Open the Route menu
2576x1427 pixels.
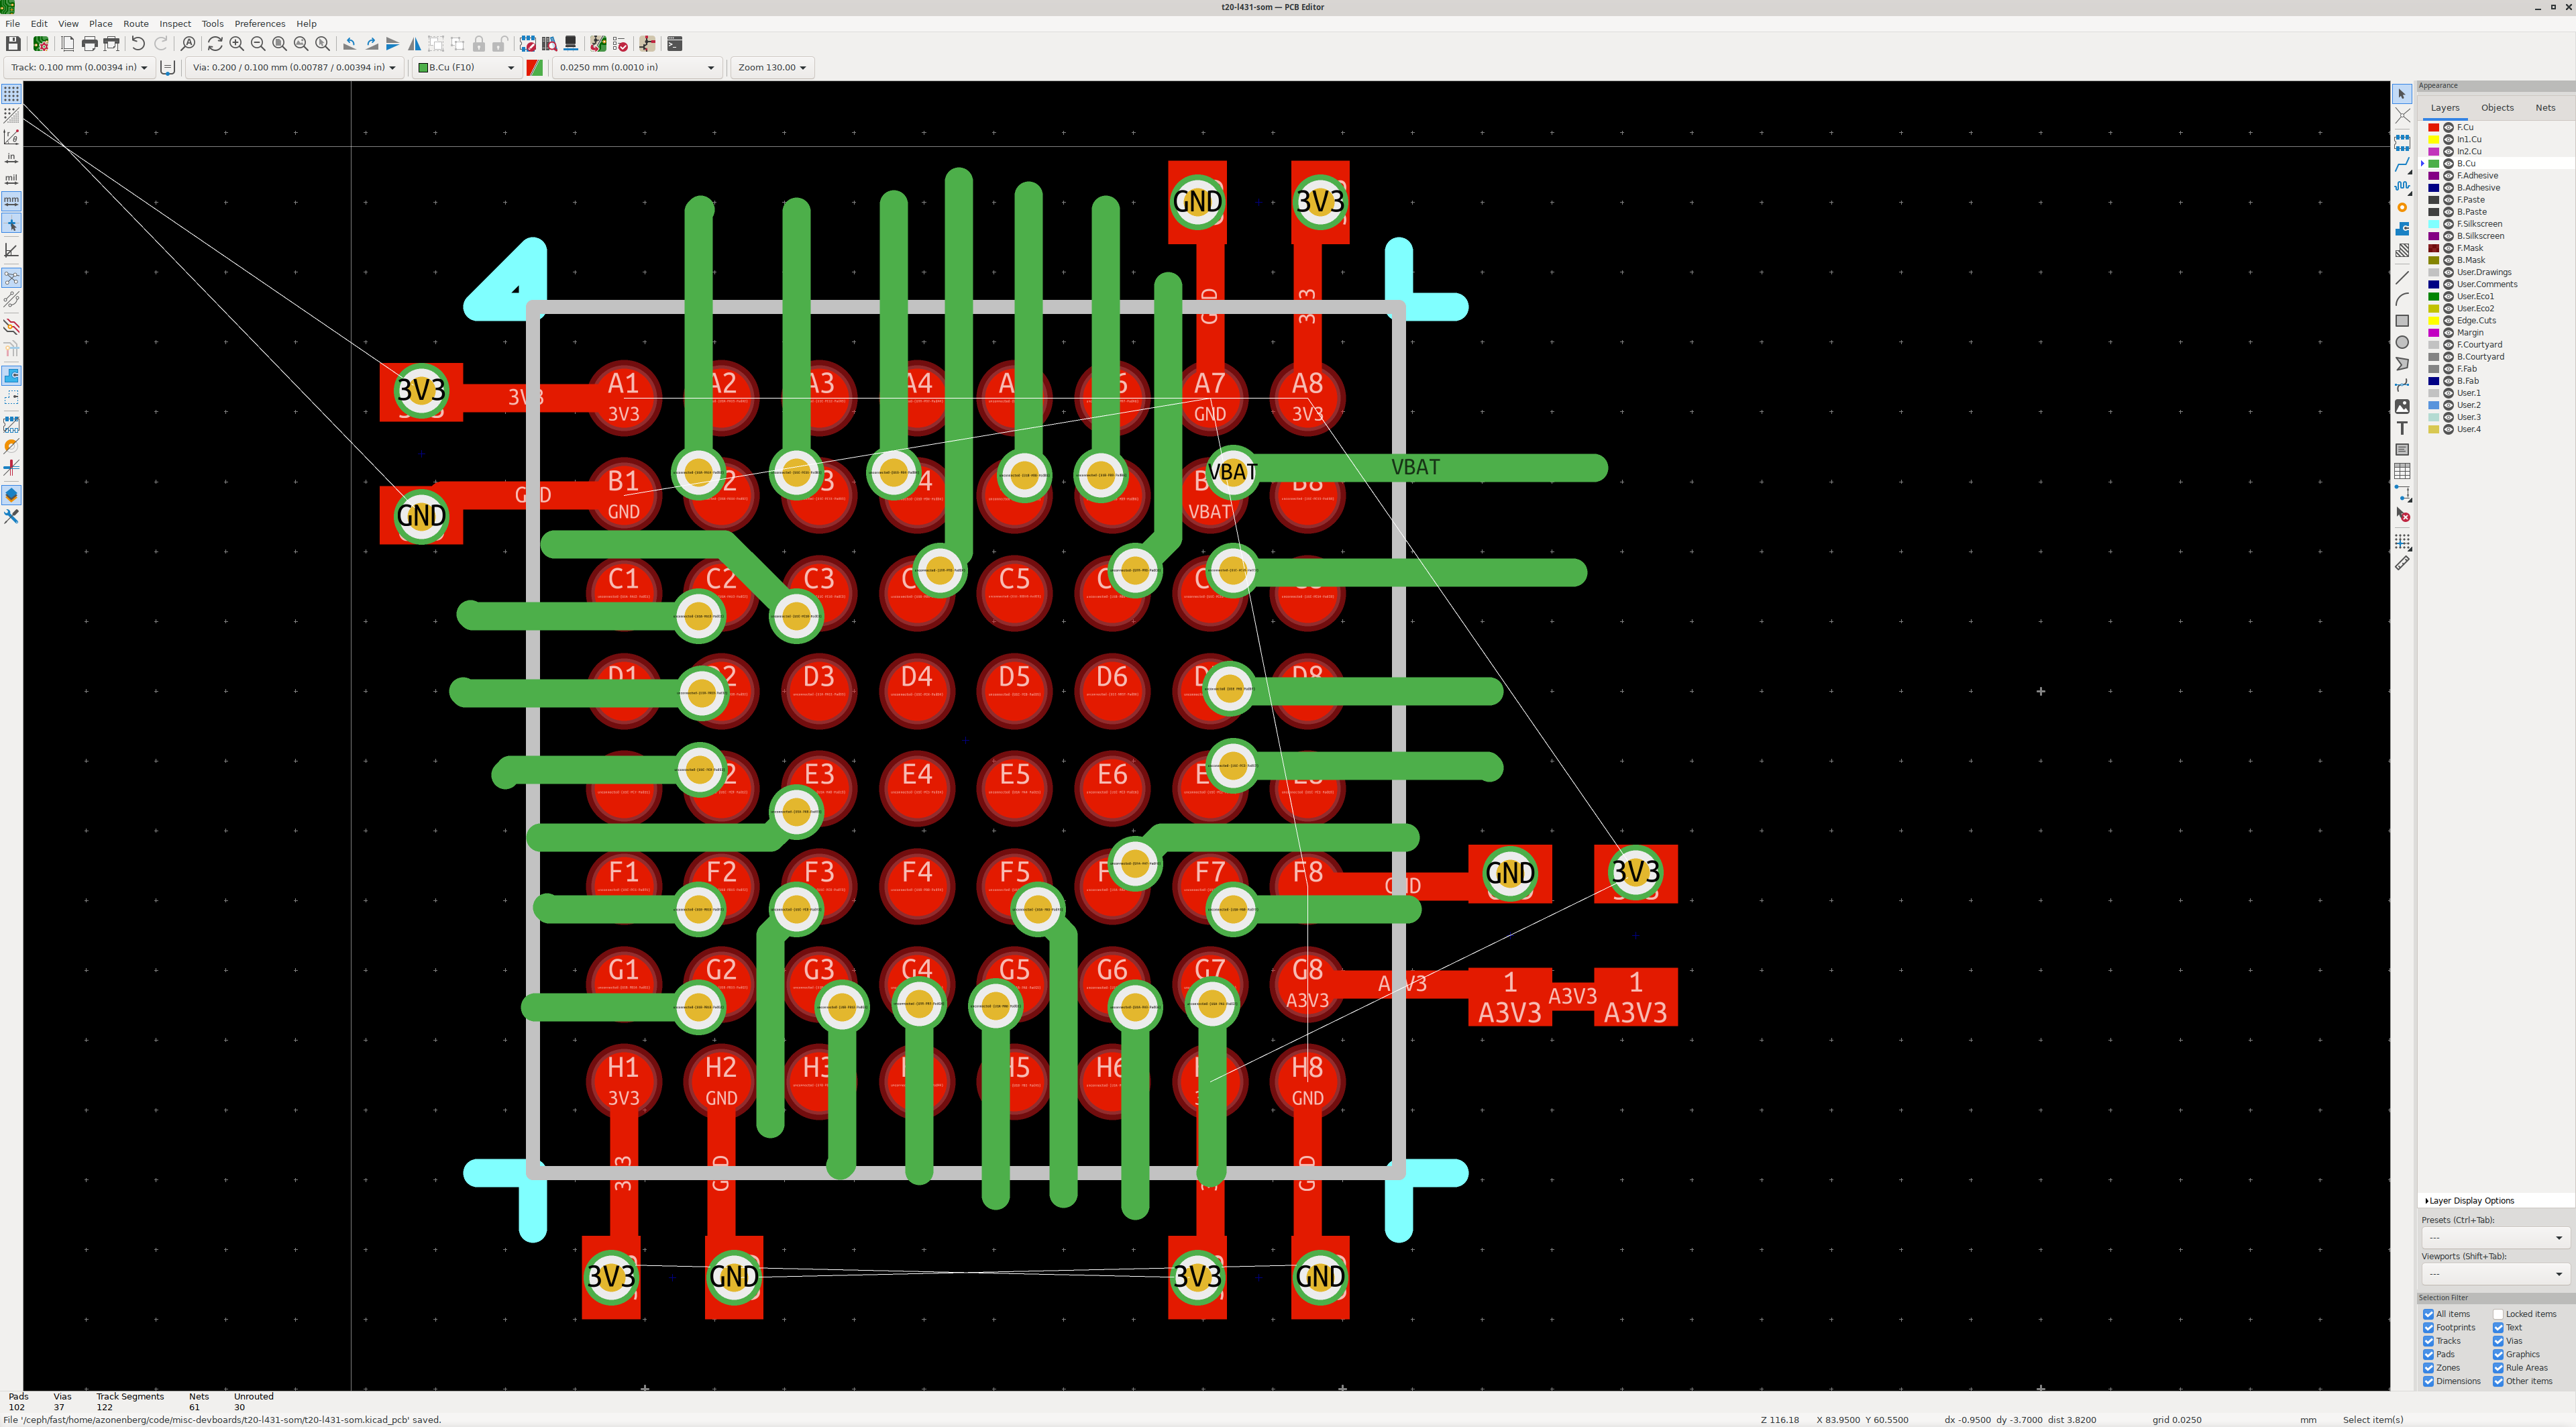[x=136, y=23]
